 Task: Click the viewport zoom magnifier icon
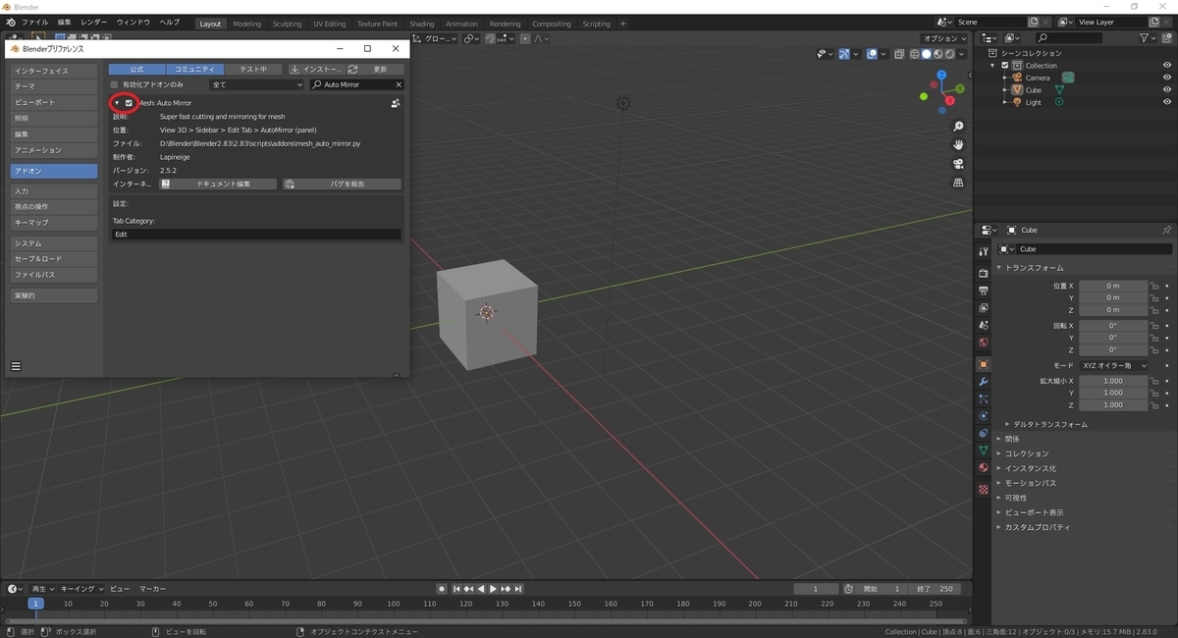tap(958, 127)
